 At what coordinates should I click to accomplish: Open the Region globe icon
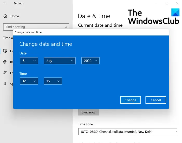[x=5, y=62]
